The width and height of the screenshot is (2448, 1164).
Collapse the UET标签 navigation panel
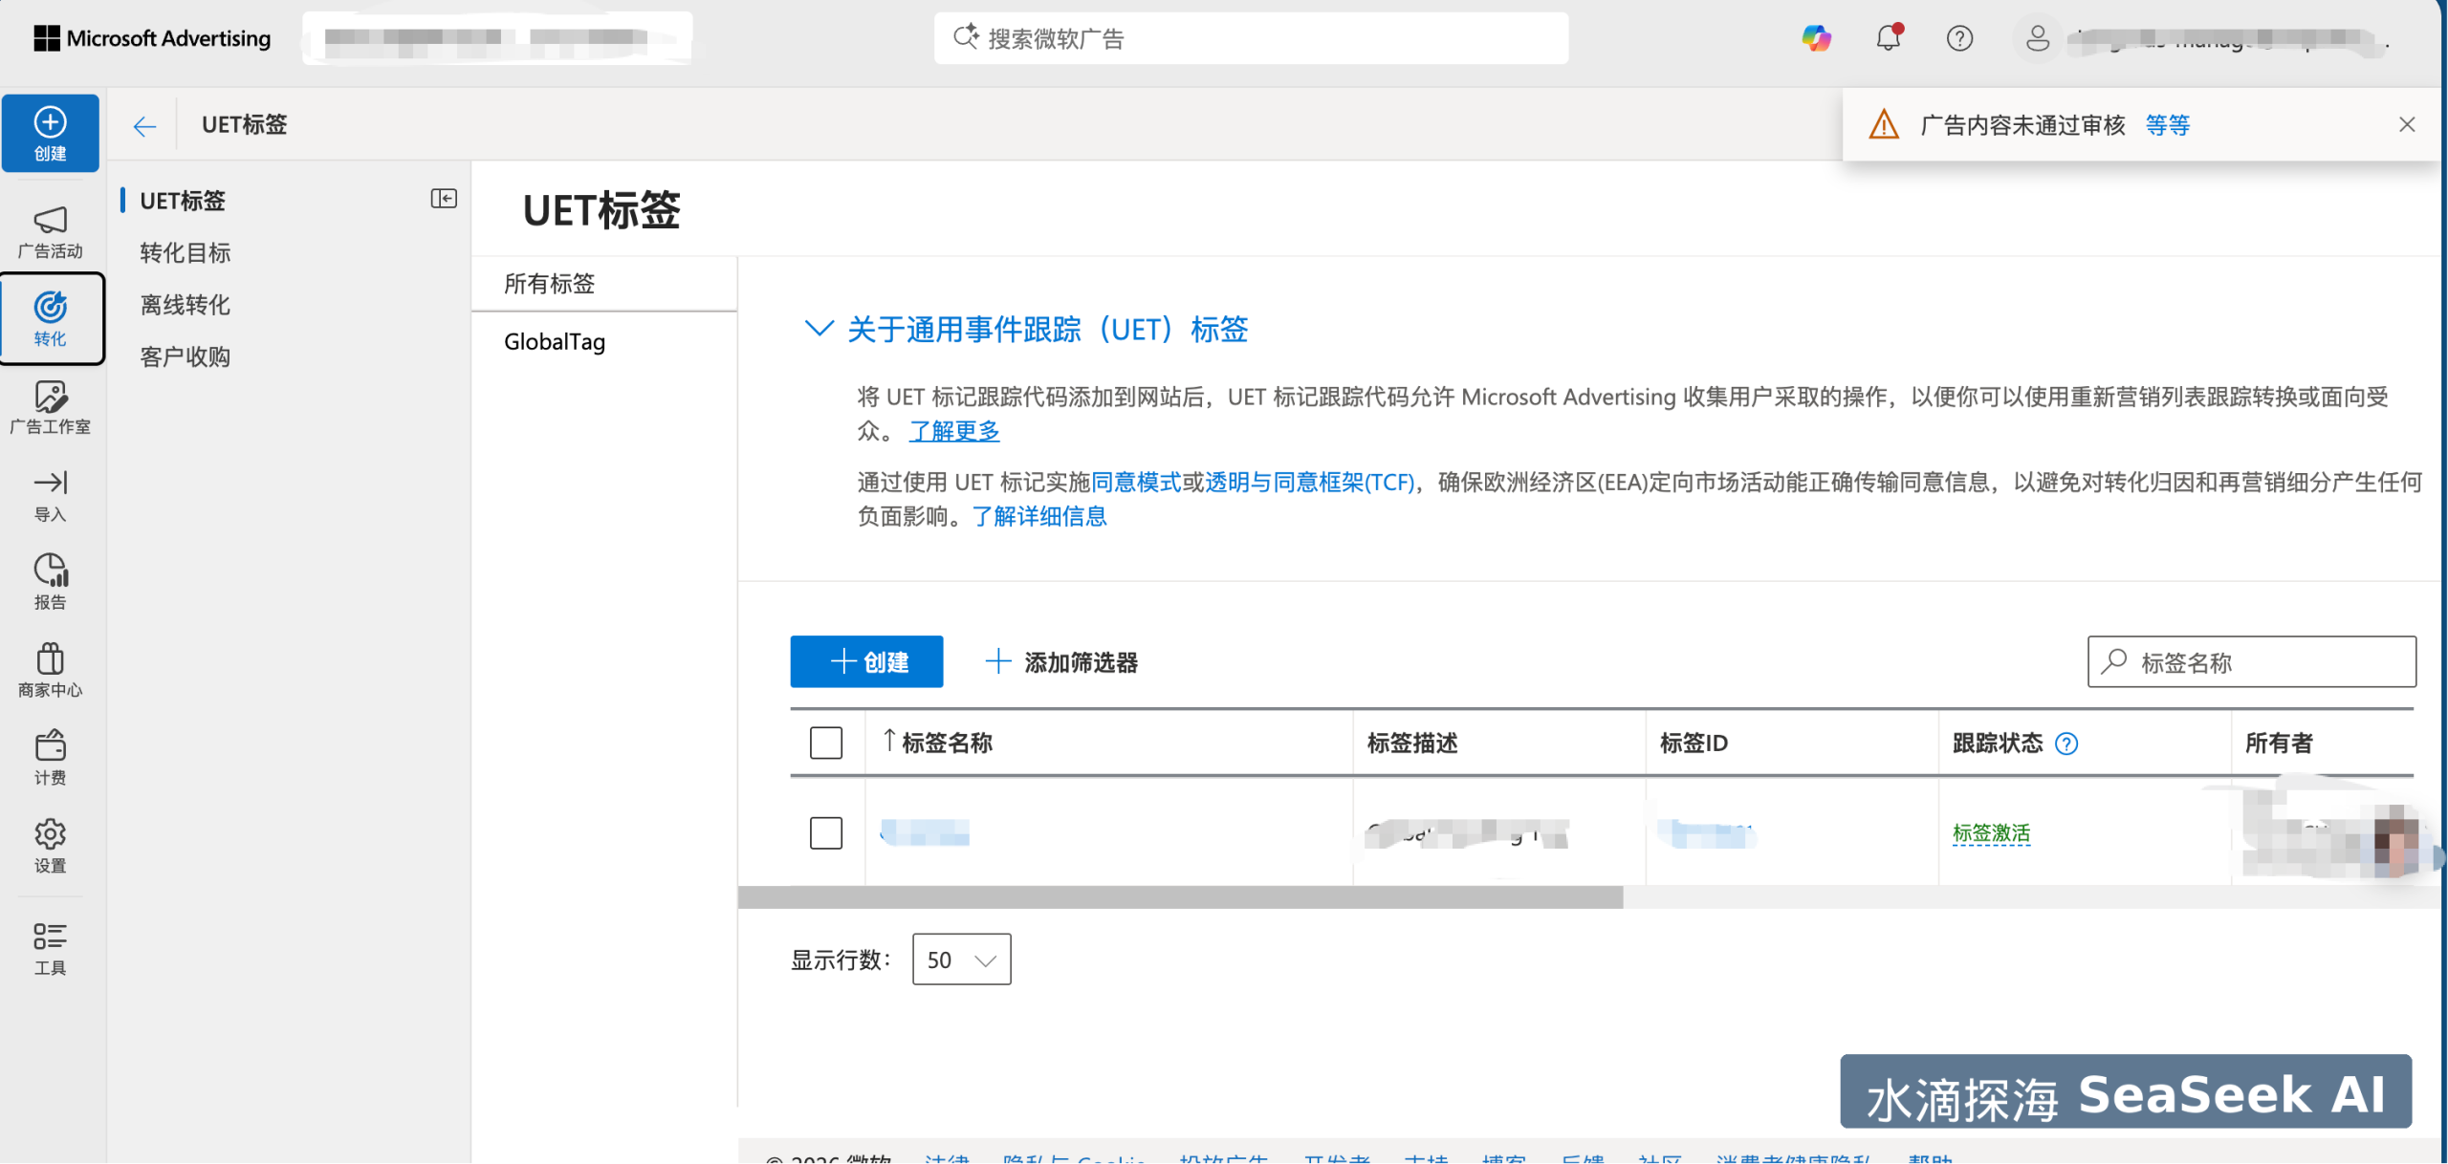pos(443,199)
